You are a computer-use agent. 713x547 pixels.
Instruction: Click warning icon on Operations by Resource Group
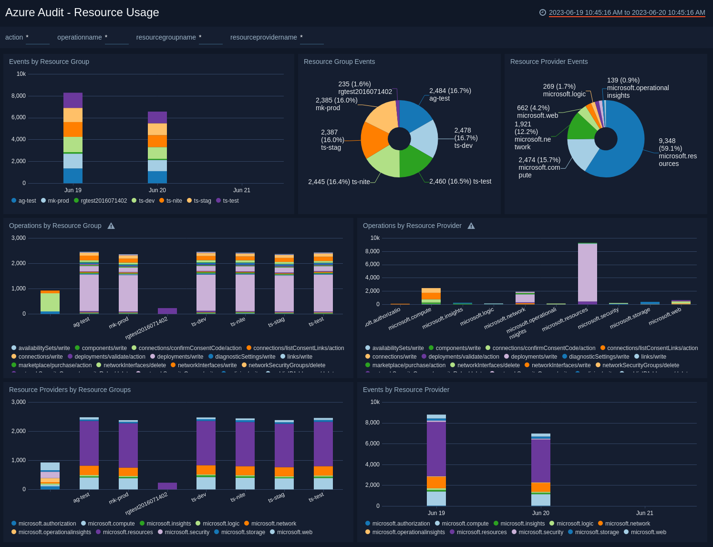tap(111, 226)
